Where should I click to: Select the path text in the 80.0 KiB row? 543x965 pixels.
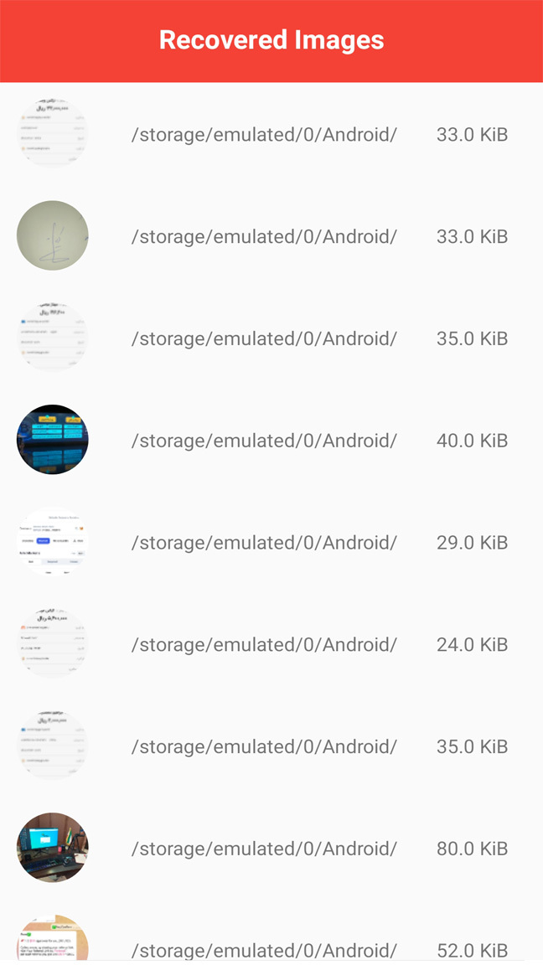264,849
